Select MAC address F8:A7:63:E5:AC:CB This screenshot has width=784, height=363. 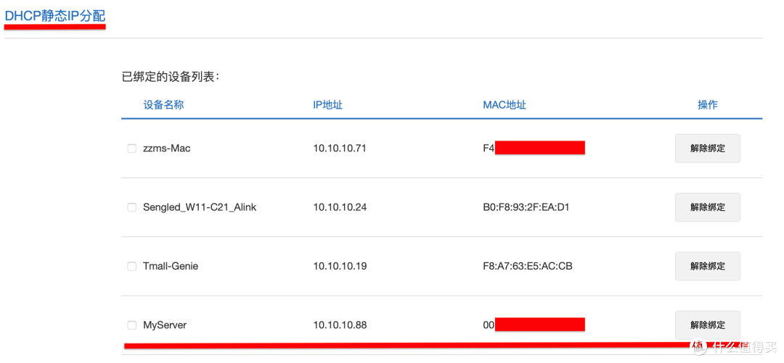(x=527, y=267)
